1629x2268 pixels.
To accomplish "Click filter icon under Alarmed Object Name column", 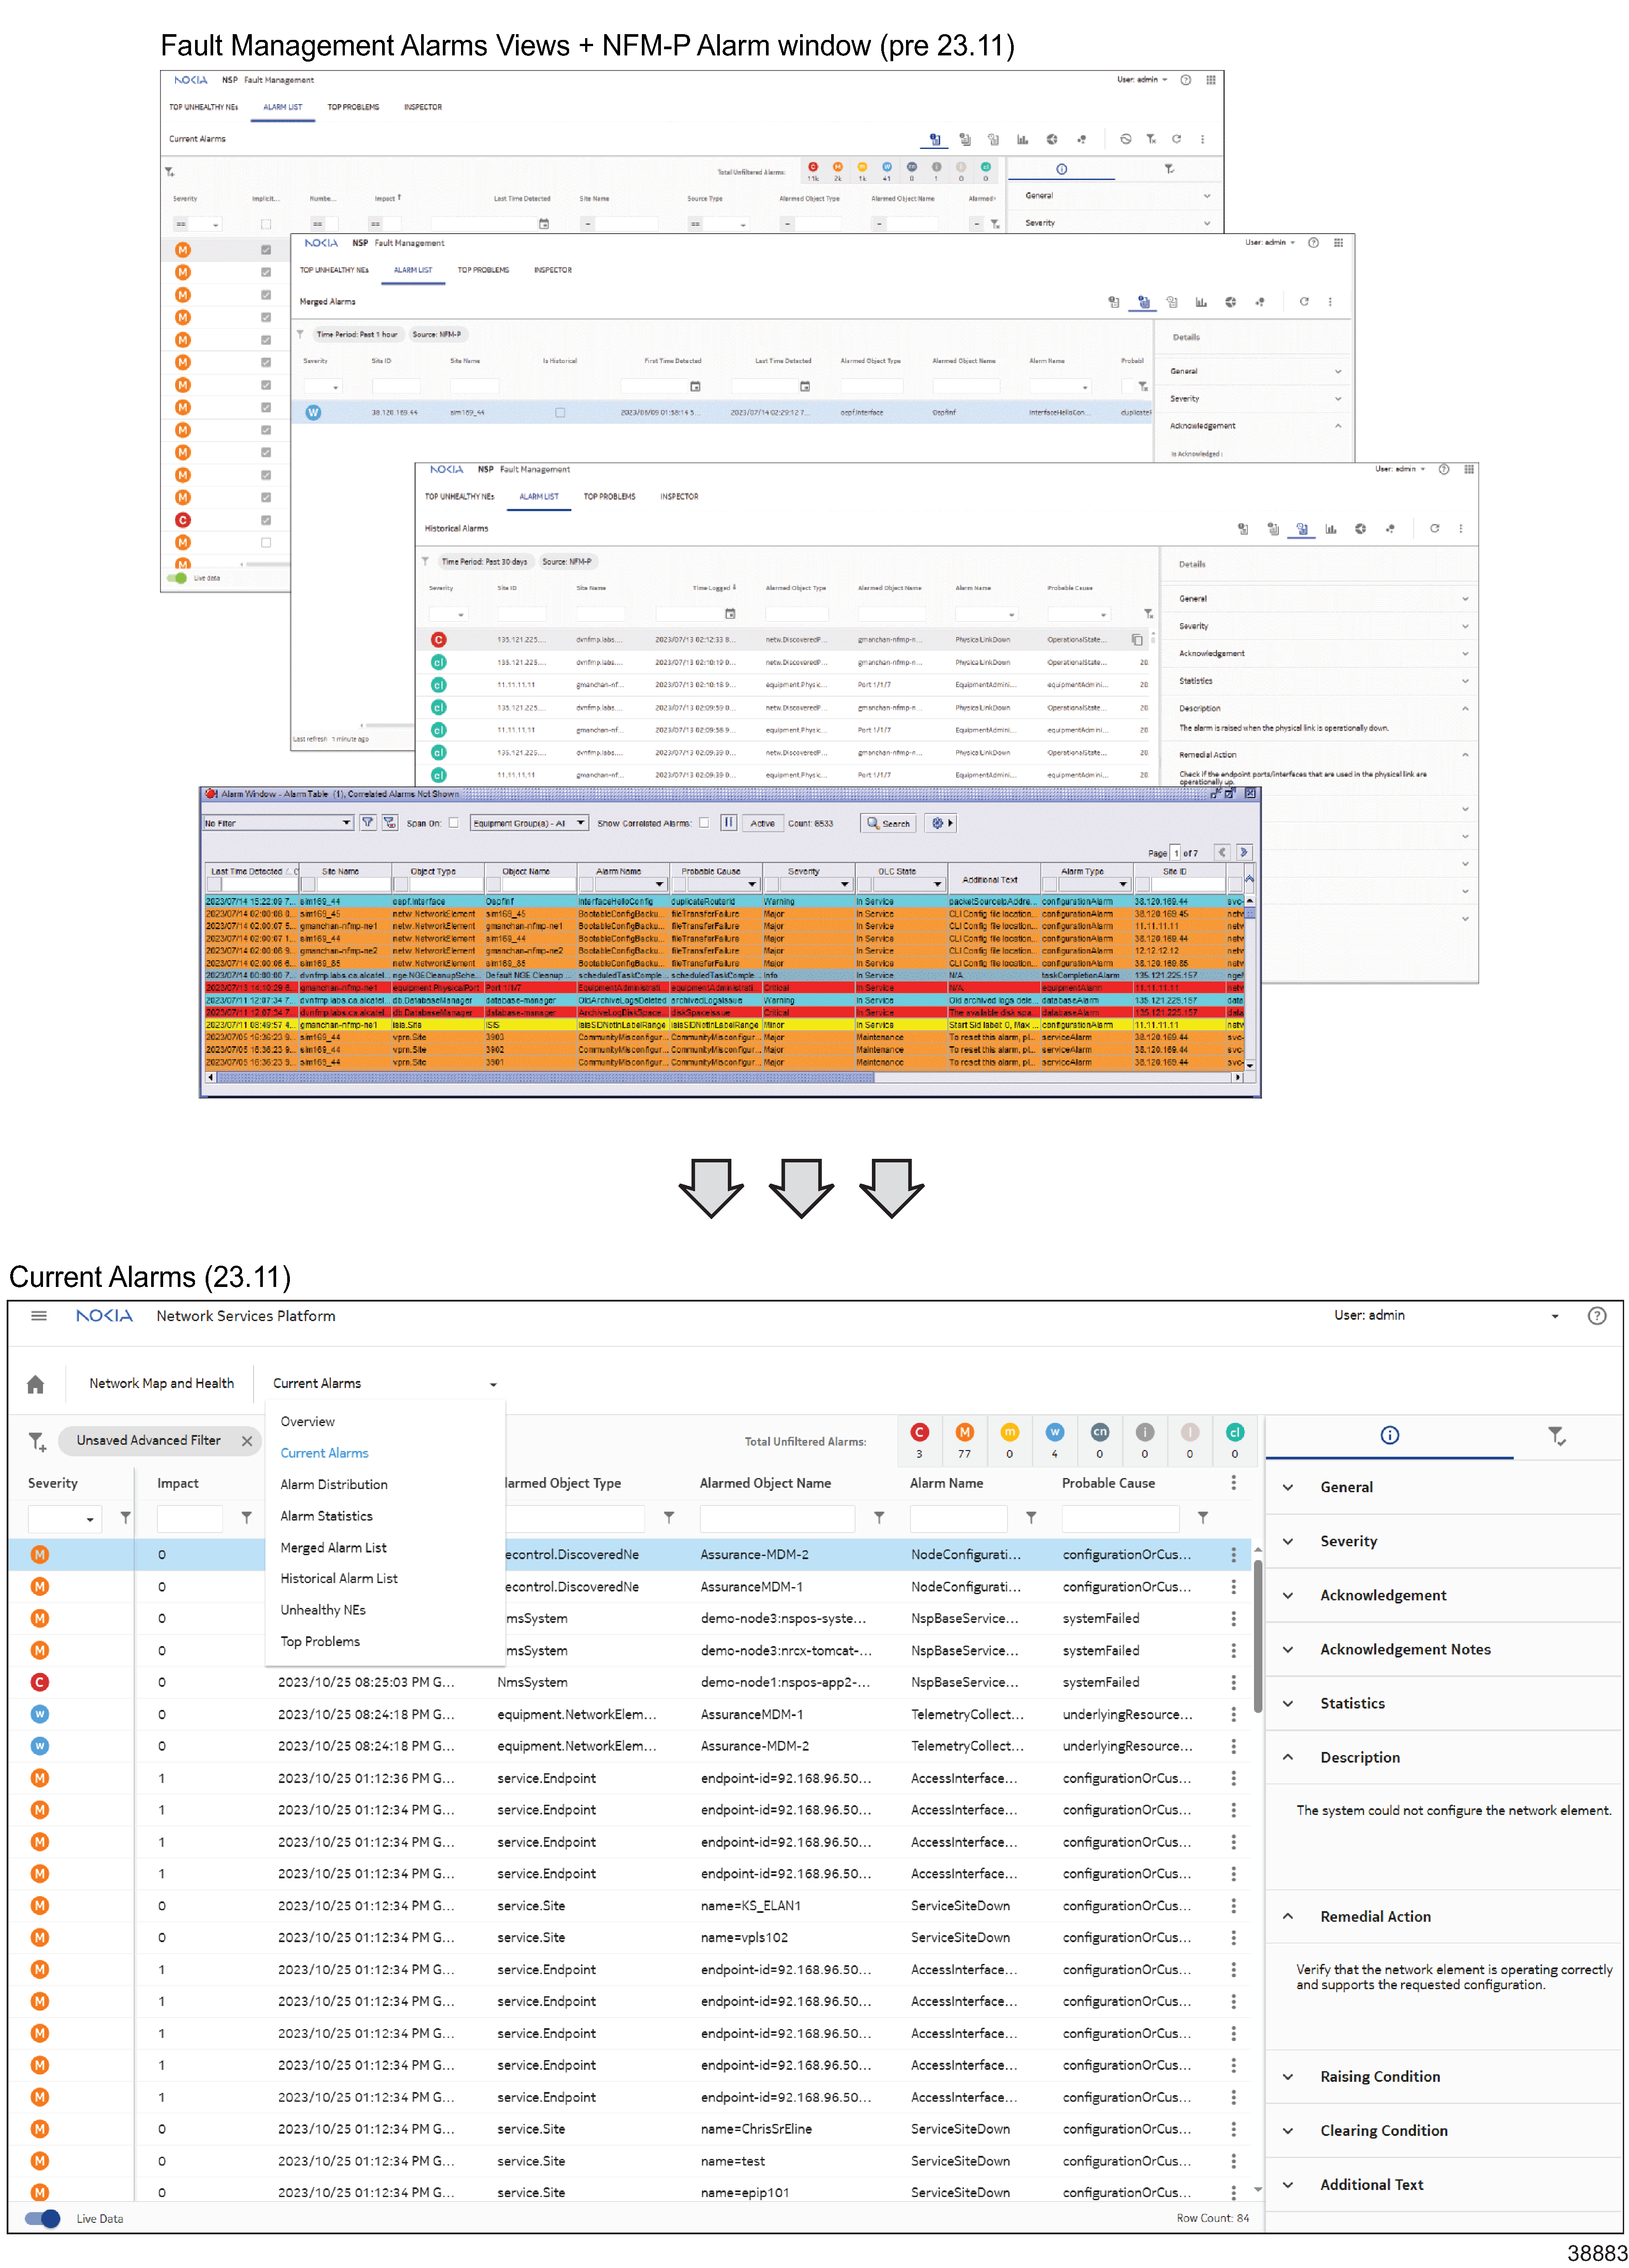I will (x=878, y=1518).
